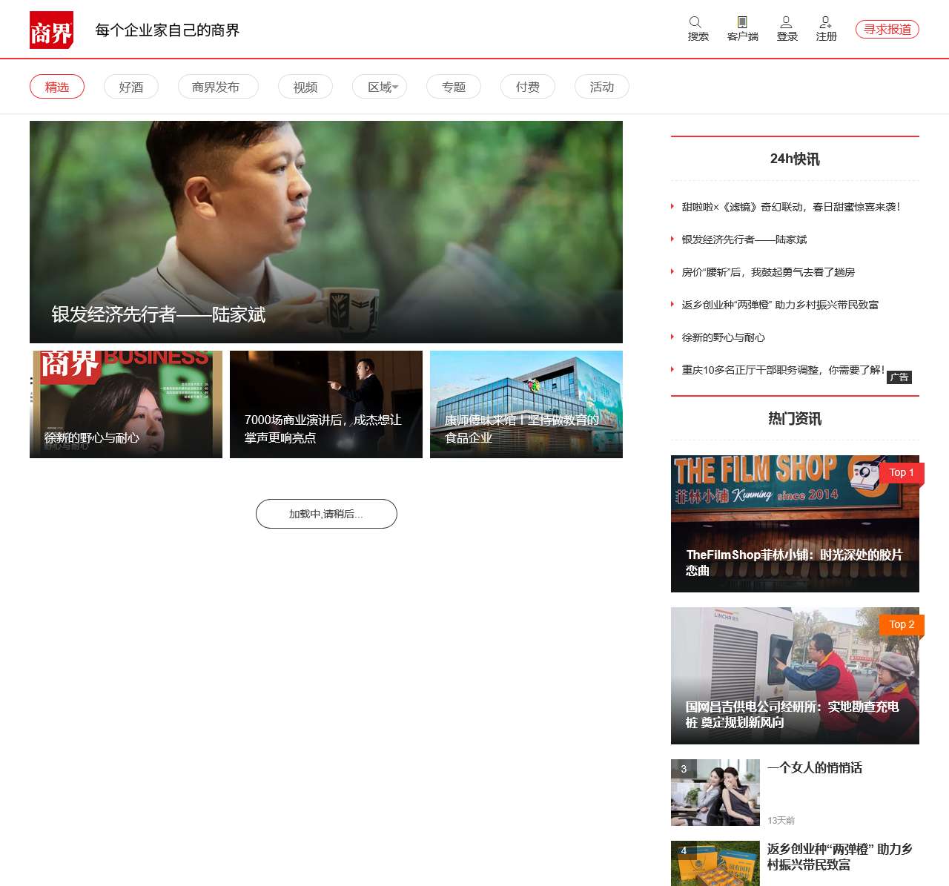Click the 寻求报道 button
Image resolution: width=949 pixels, height=886 pixels.
887,29
